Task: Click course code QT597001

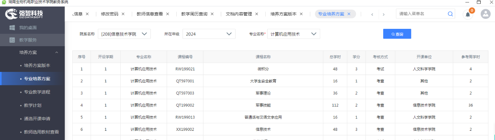Action: 185,81
